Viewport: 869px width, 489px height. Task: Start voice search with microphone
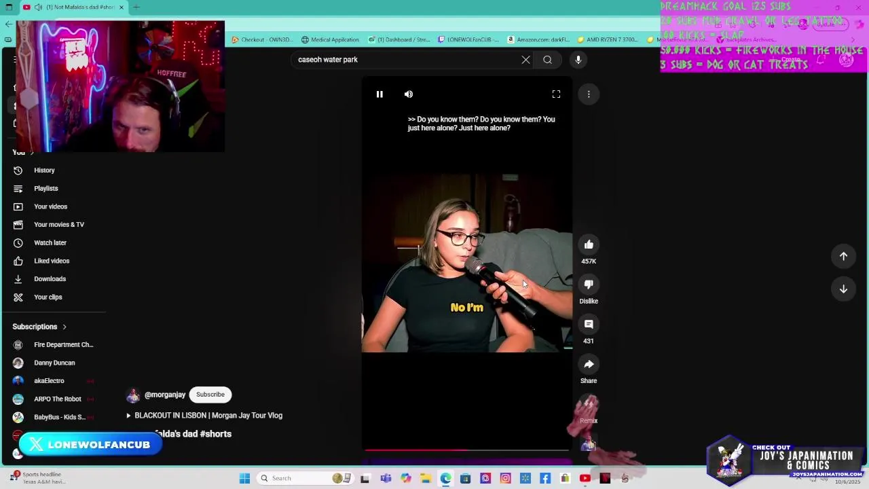[578, 60]
